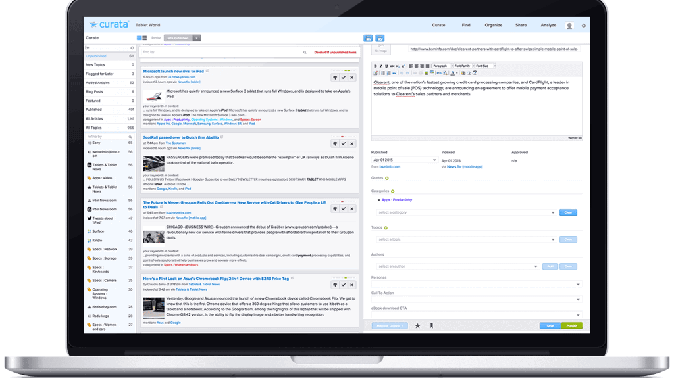Click the bsminfo.com source link
The image size is (674, 378).
click(390, 167)
